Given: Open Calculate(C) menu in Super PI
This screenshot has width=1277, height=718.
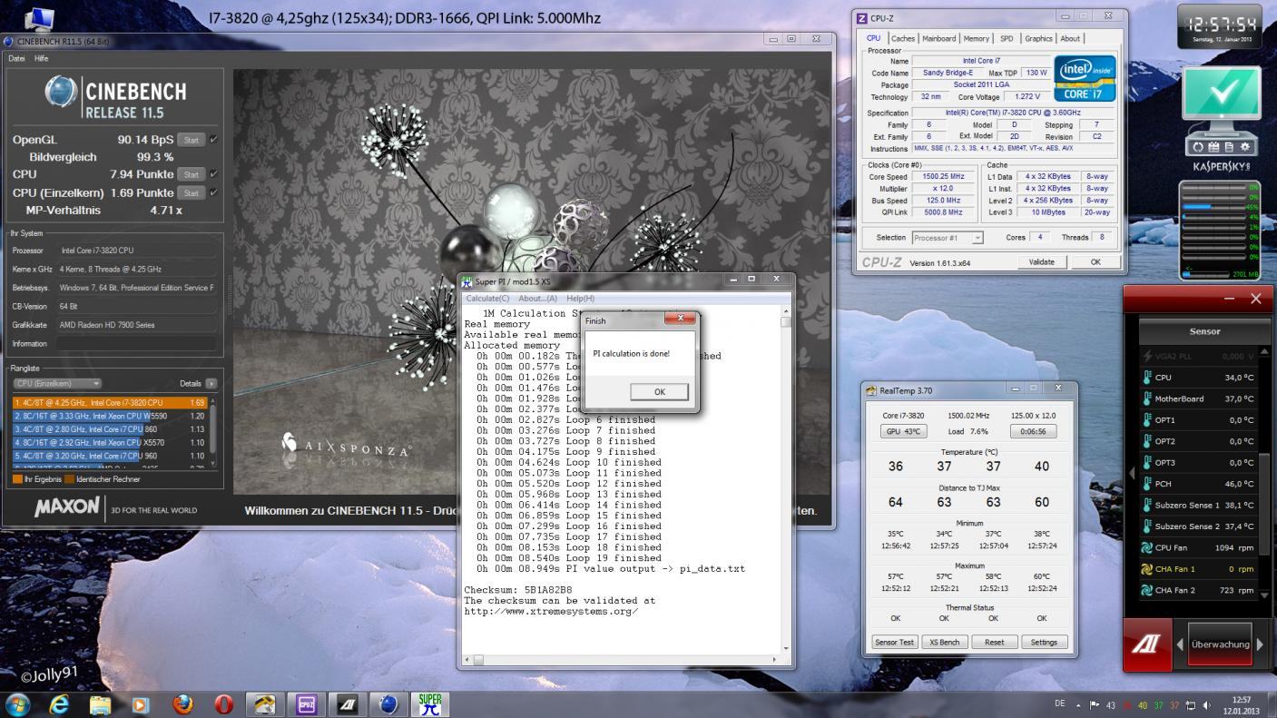Looking at the screenshot, I should pos(487,299).
